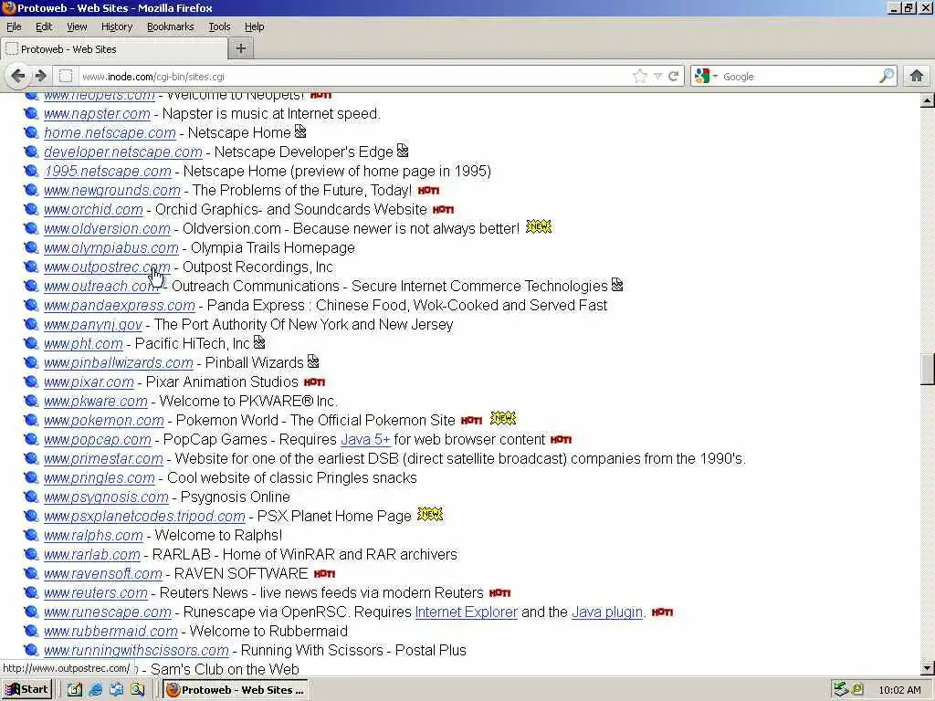Click broken image icon after Pacific HiTech, Inc
Screen dimensions: 935x701
259,342
